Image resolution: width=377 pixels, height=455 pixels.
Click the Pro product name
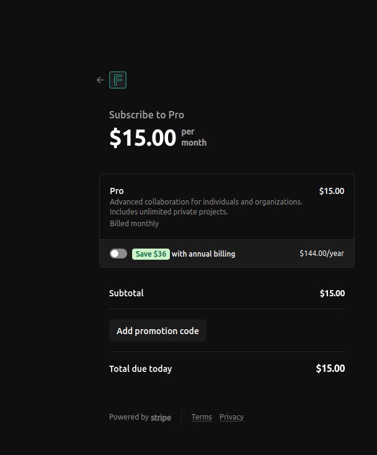[x=117, y=191]
